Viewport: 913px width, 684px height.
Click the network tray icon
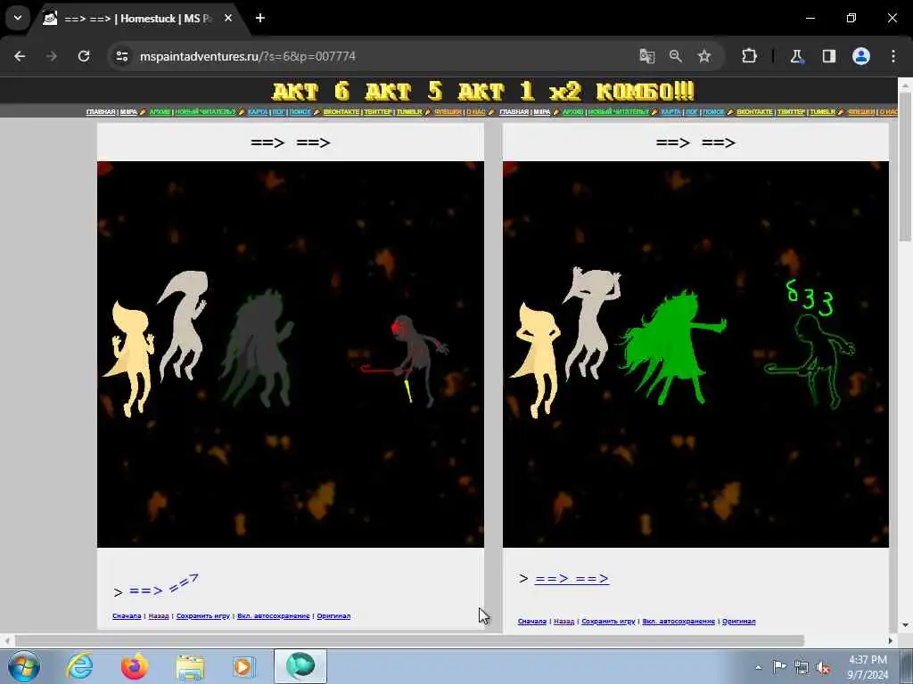802,667
